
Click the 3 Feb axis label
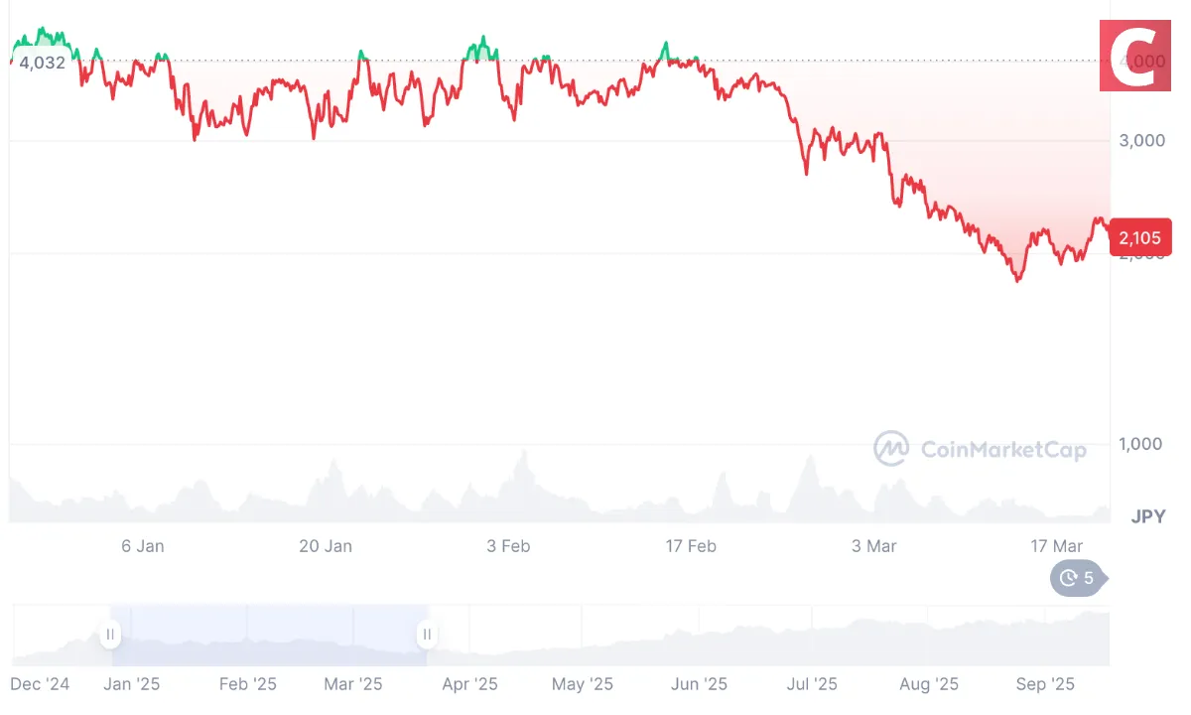(508, 545)
